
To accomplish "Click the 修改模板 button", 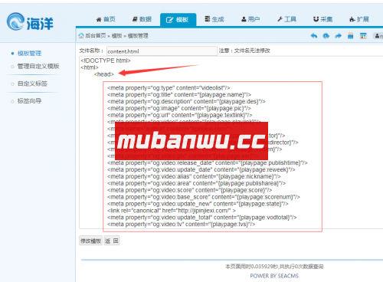I will tap(90, 241).
